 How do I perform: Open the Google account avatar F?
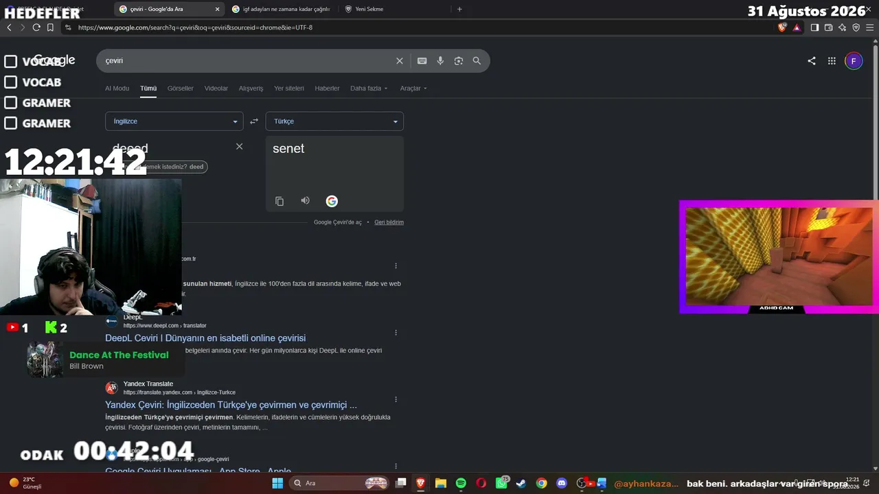854,60
